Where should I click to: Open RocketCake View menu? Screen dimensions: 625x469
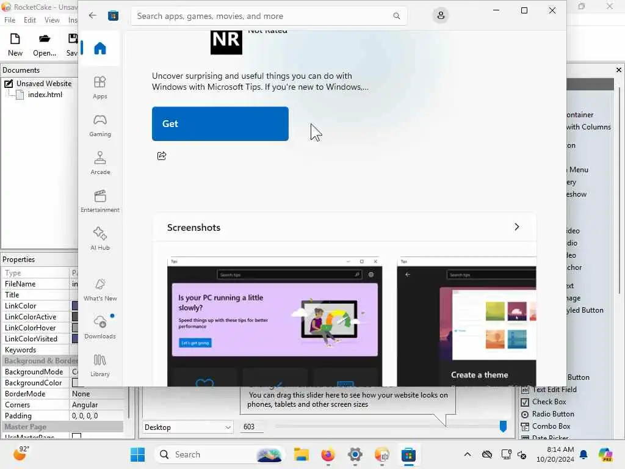point(52,20)
